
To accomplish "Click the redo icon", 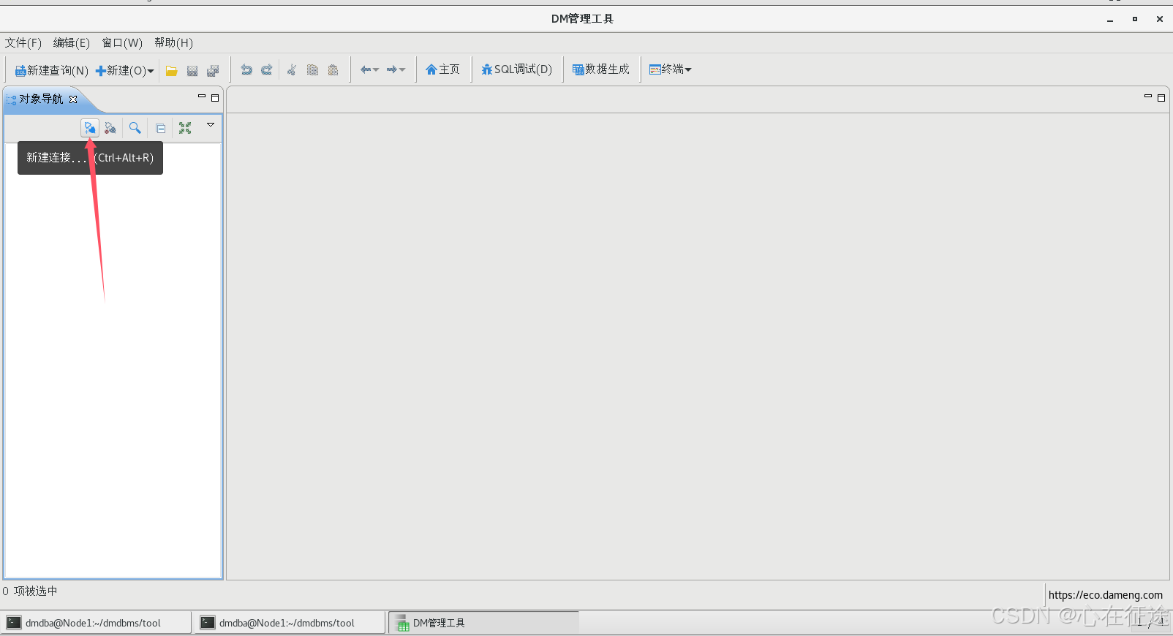I will coord(267,69).
